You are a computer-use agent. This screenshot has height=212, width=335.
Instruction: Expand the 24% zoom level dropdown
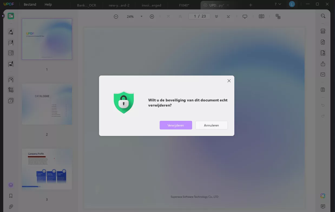pyautogui.click(x=141, y=16)
